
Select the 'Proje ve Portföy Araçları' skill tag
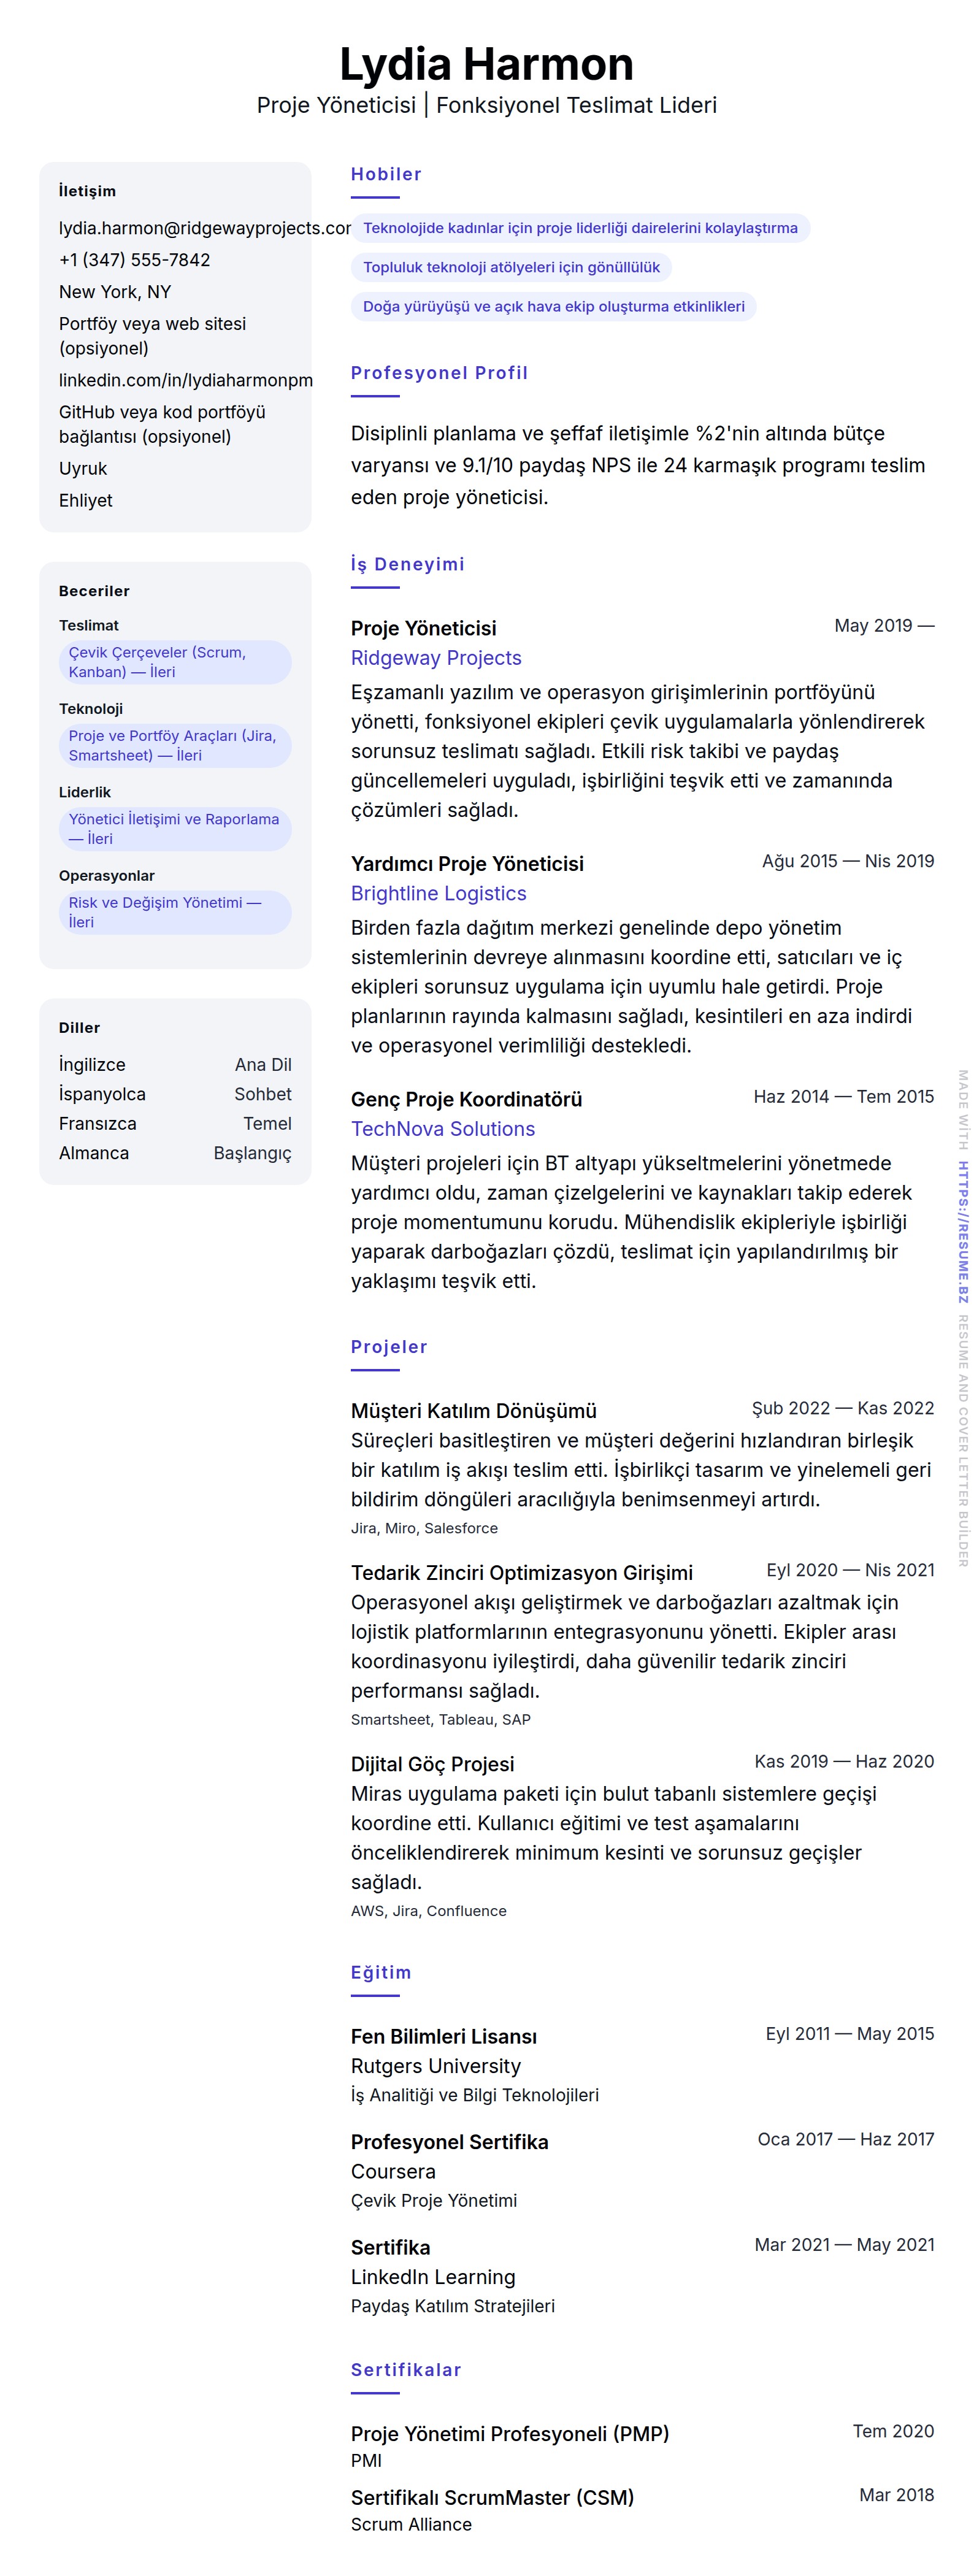point(175,746)
